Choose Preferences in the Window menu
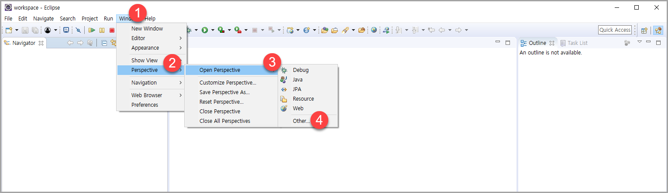 [x=152, y=105]
